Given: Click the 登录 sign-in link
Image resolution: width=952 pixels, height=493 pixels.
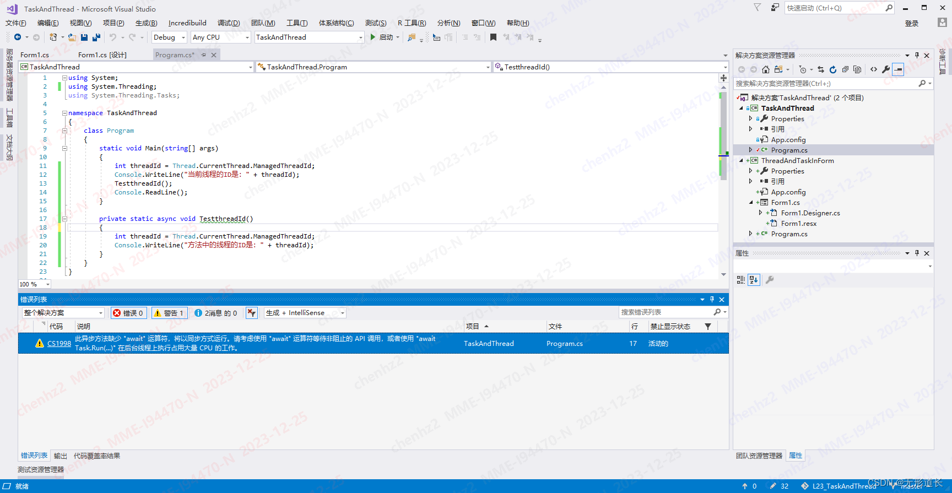Looking at the screenshot, I should point(912,23).
